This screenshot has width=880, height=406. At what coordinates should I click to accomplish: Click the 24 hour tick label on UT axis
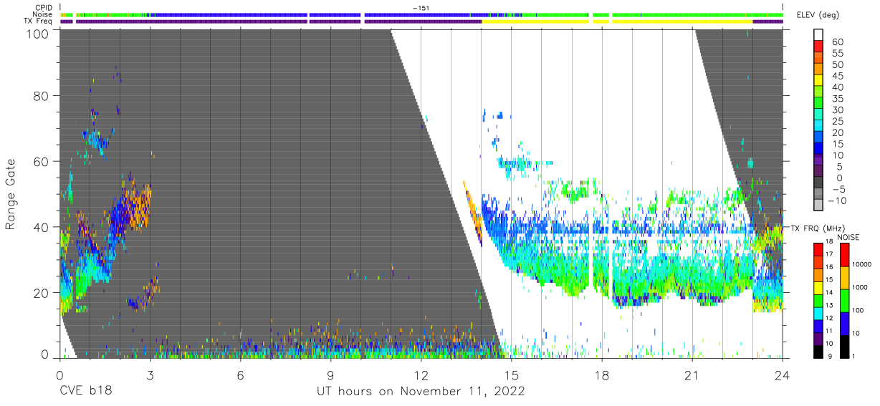(783, 374)
